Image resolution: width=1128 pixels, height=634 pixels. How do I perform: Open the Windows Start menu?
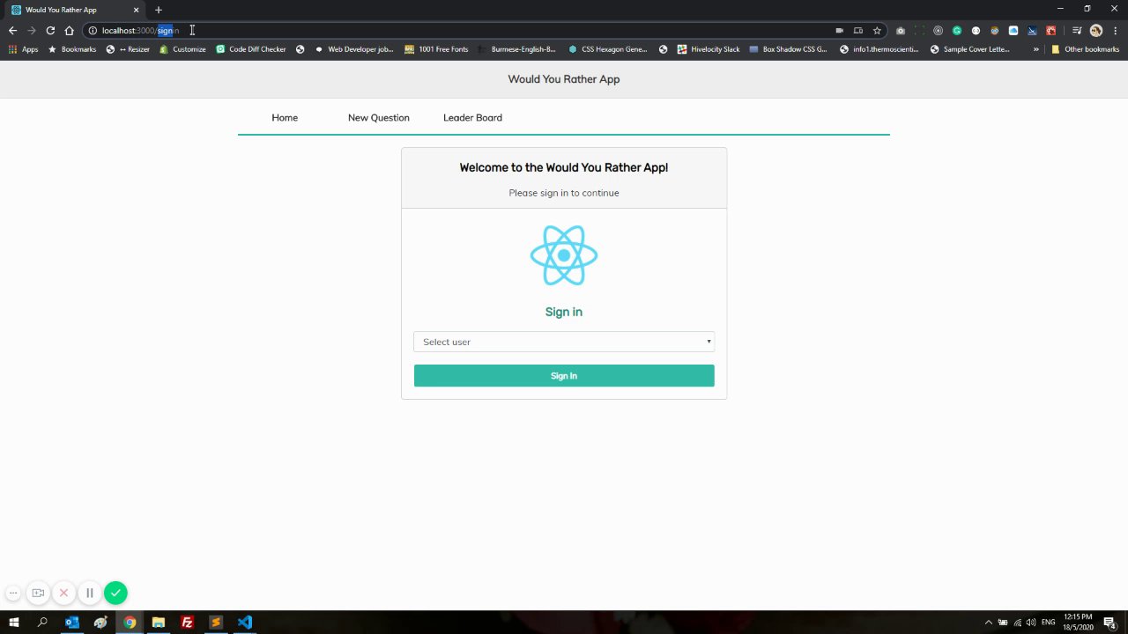14,623
